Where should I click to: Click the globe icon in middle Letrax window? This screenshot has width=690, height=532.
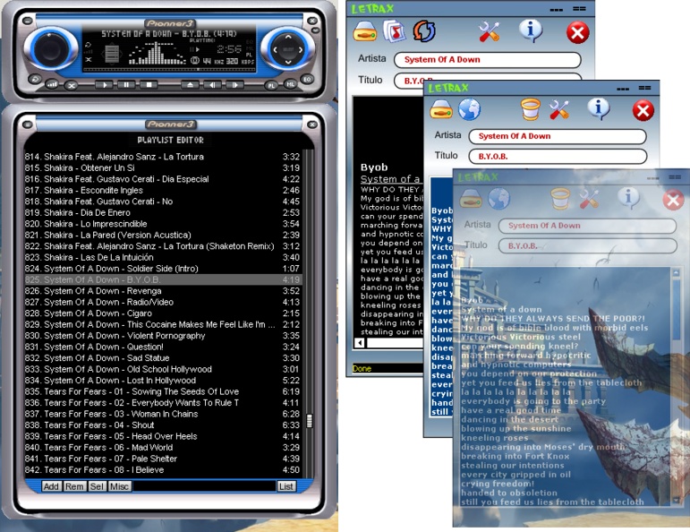[470, 109]
